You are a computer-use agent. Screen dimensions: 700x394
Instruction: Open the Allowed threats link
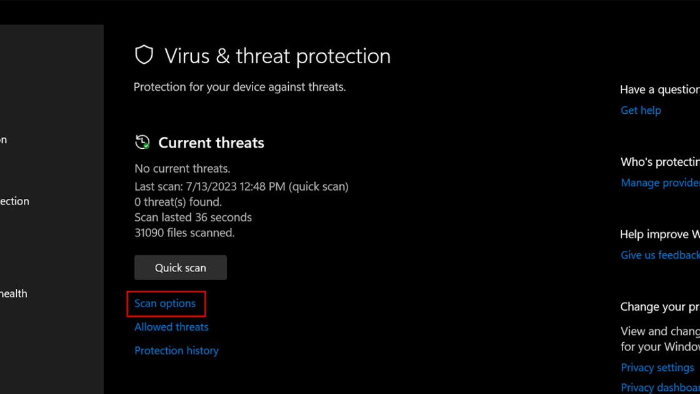point(171,327)
